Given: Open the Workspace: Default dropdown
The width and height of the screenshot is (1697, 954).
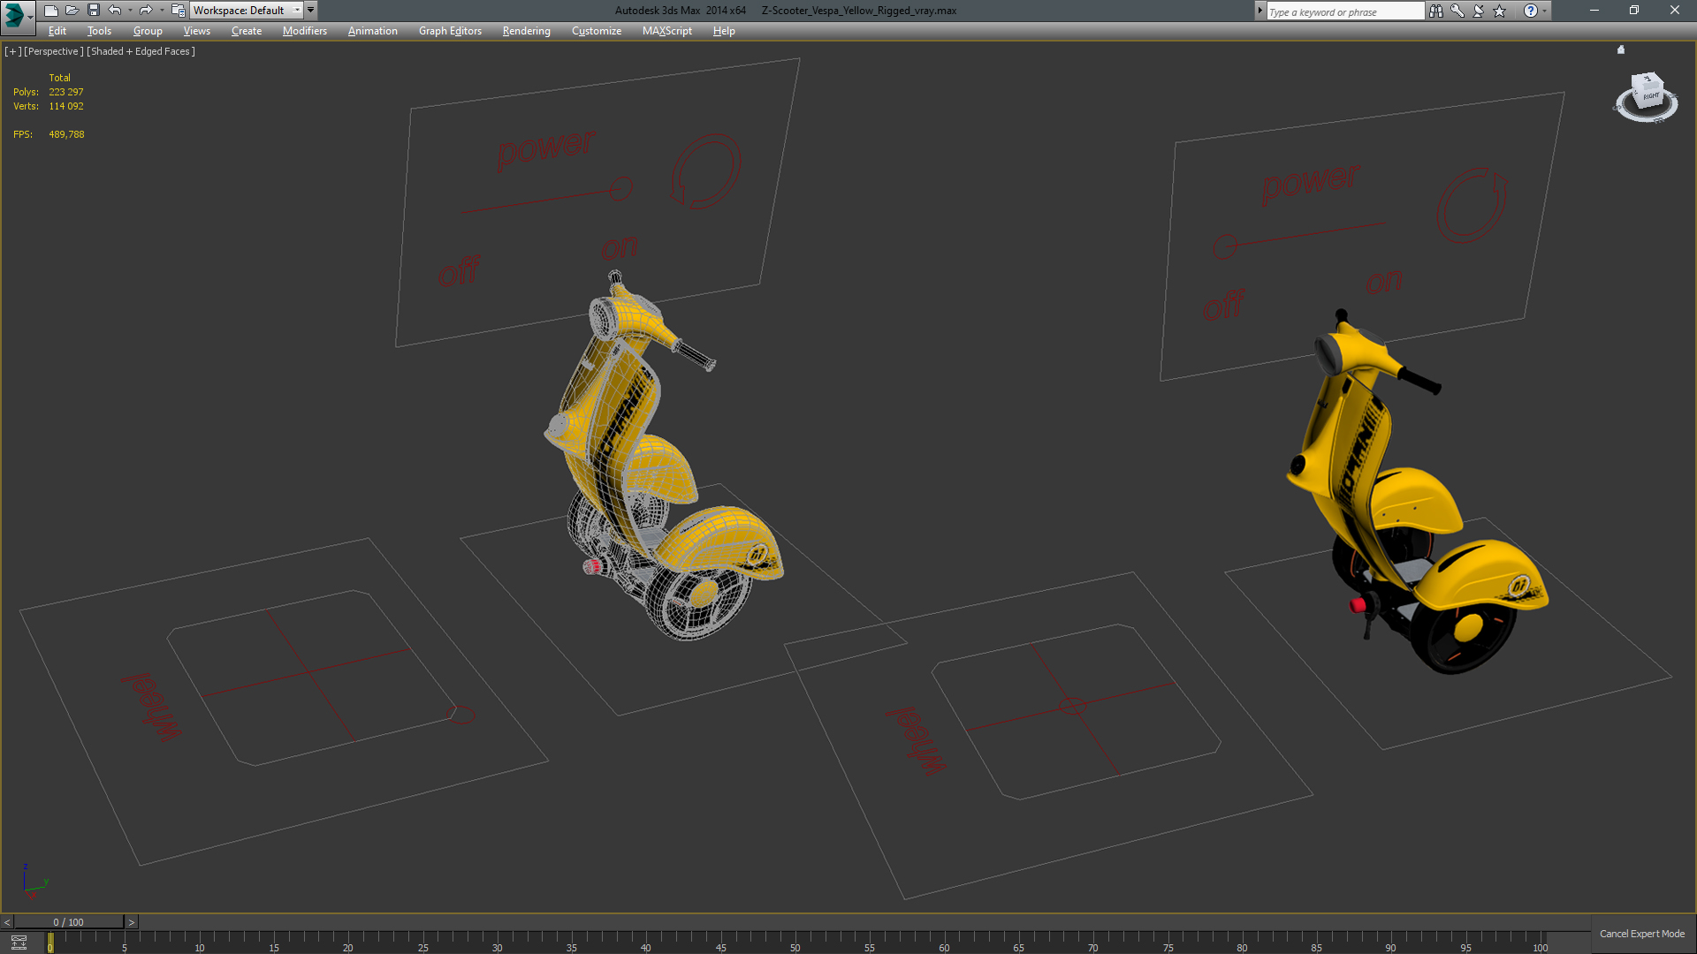Looking at the screenshot, I should (247, 11).
